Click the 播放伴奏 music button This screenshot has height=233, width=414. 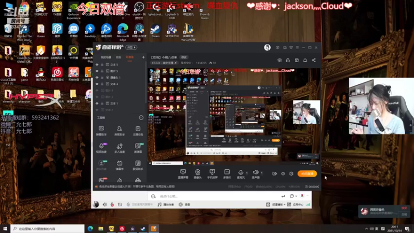(166, 205)
